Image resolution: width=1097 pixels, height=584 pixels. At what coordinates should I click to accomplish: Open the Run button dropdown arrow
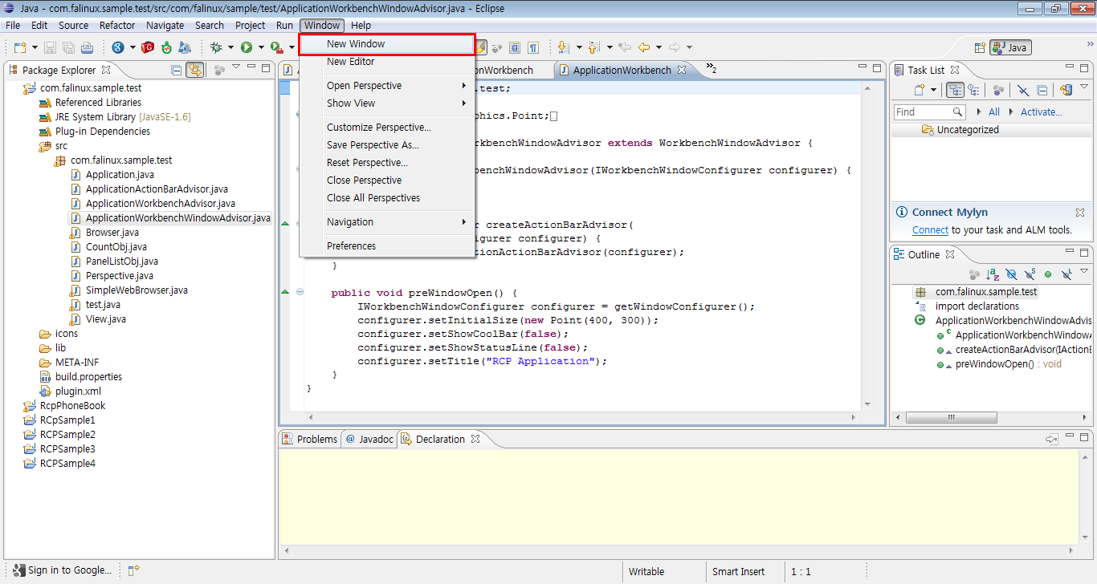pos(261,47)
